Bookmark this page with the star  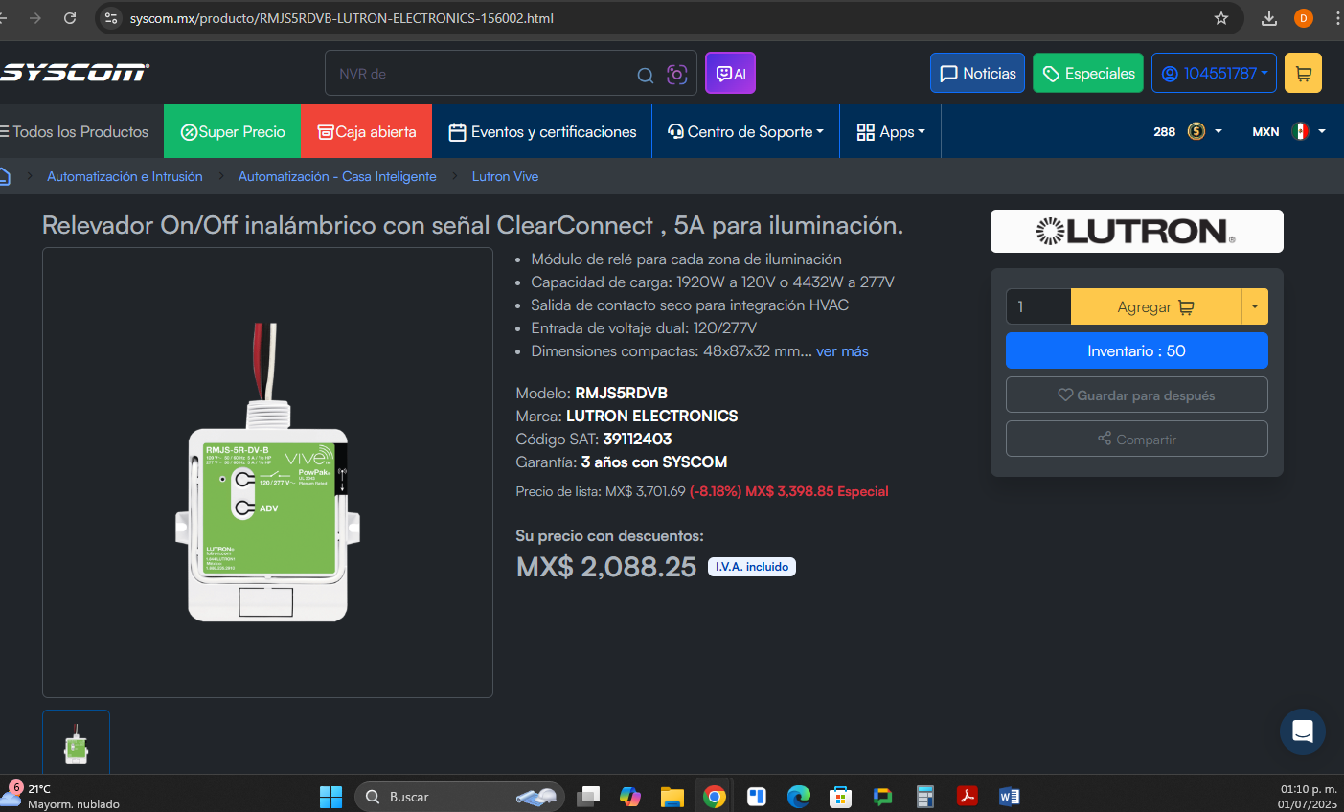click(x=1220, y=18)
